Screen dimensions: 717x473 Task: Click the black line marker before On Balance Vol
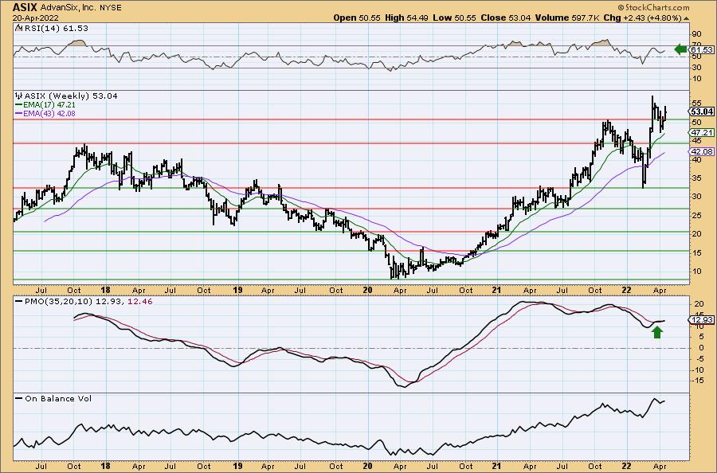click(x=19, y=398)
